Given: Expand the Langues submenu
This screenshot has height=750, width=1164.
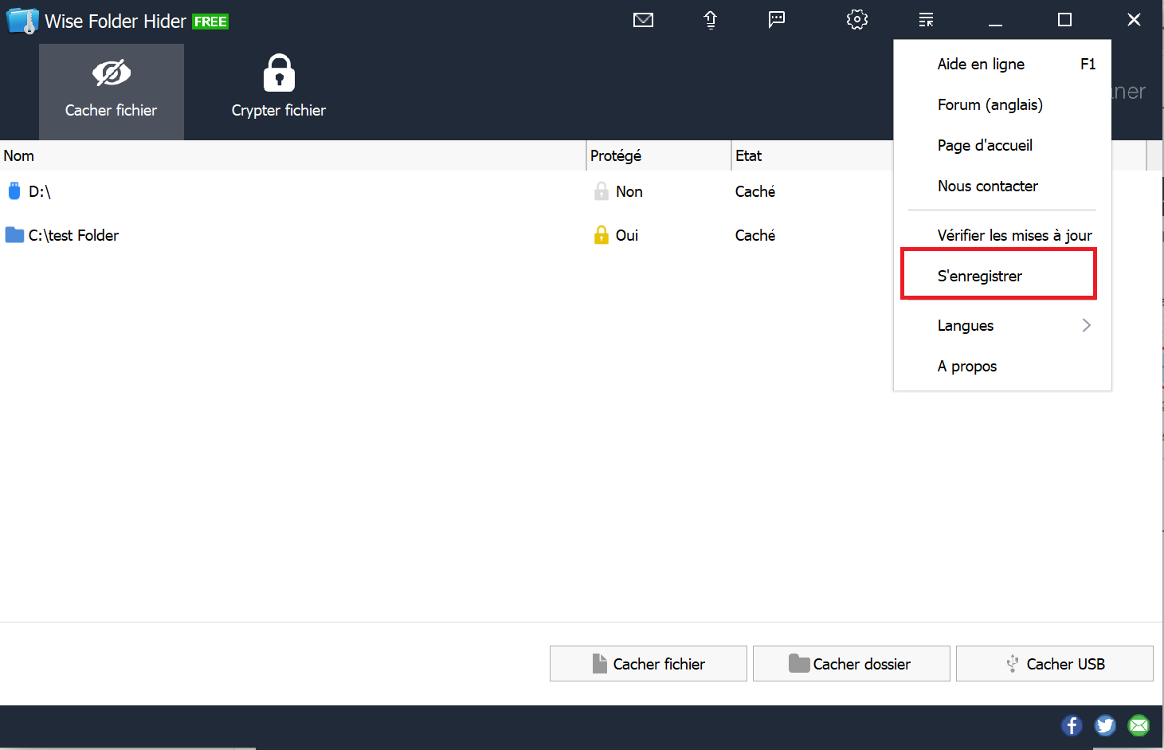Looking at the screenshot, I should click(1002, 325).
